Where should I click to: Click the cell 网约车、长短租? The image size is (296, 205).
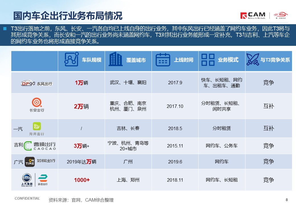(222, 180)
